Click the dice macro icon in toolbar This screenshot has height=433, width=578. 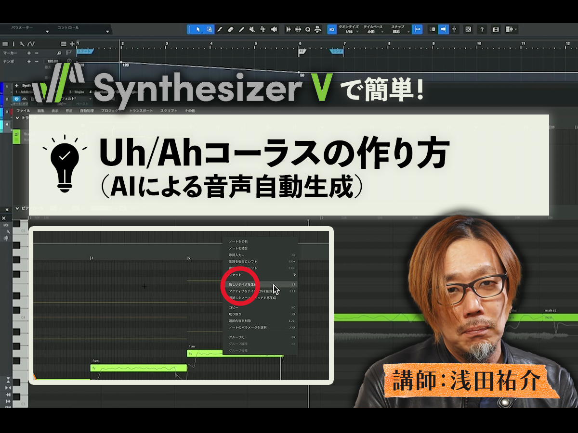pos(468,29)
